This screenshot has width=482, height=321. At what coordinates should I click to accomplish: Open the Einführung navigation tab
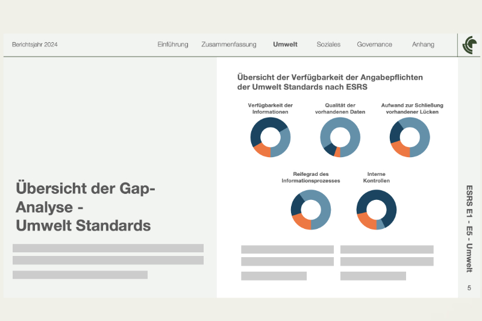pos(173,45)
